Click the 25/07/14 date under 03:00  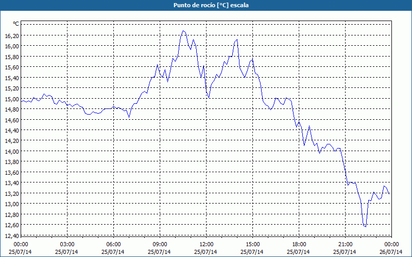(x=66, y=252)
